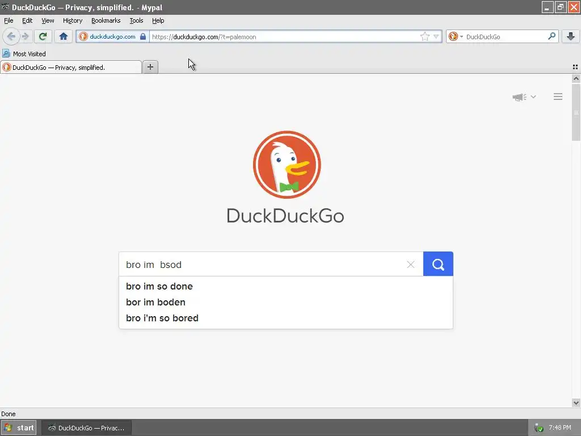
Task: Open the Home page with the house icon
Action: [64, 36]
